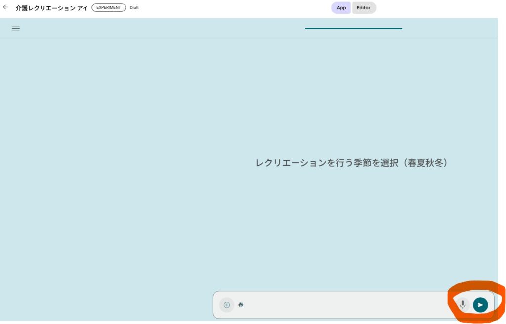Click the (春夏秋冬) part of the prompt
This screenshot has width=506, height=324.
[425, 163]
